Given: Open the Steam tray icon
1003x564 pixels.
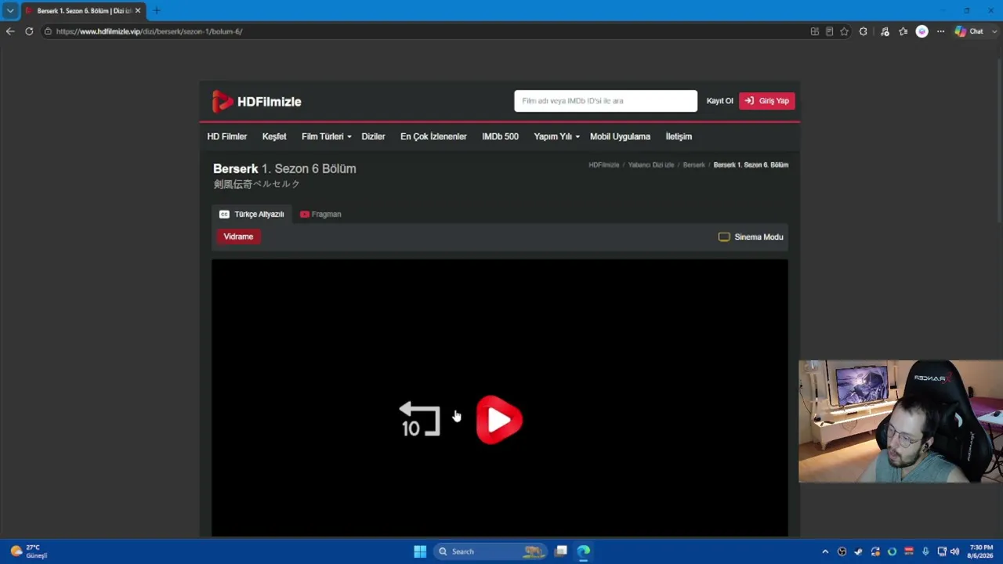Looking at the screenshot, I should [x=859, y=551].
